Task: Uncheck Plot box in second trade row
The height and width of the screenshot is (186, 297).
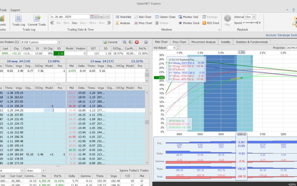Action: 142,185
